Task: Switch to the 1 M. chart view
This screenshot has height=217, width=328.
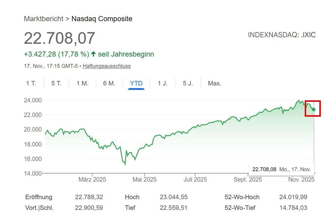Action: [x=82, y=83]
